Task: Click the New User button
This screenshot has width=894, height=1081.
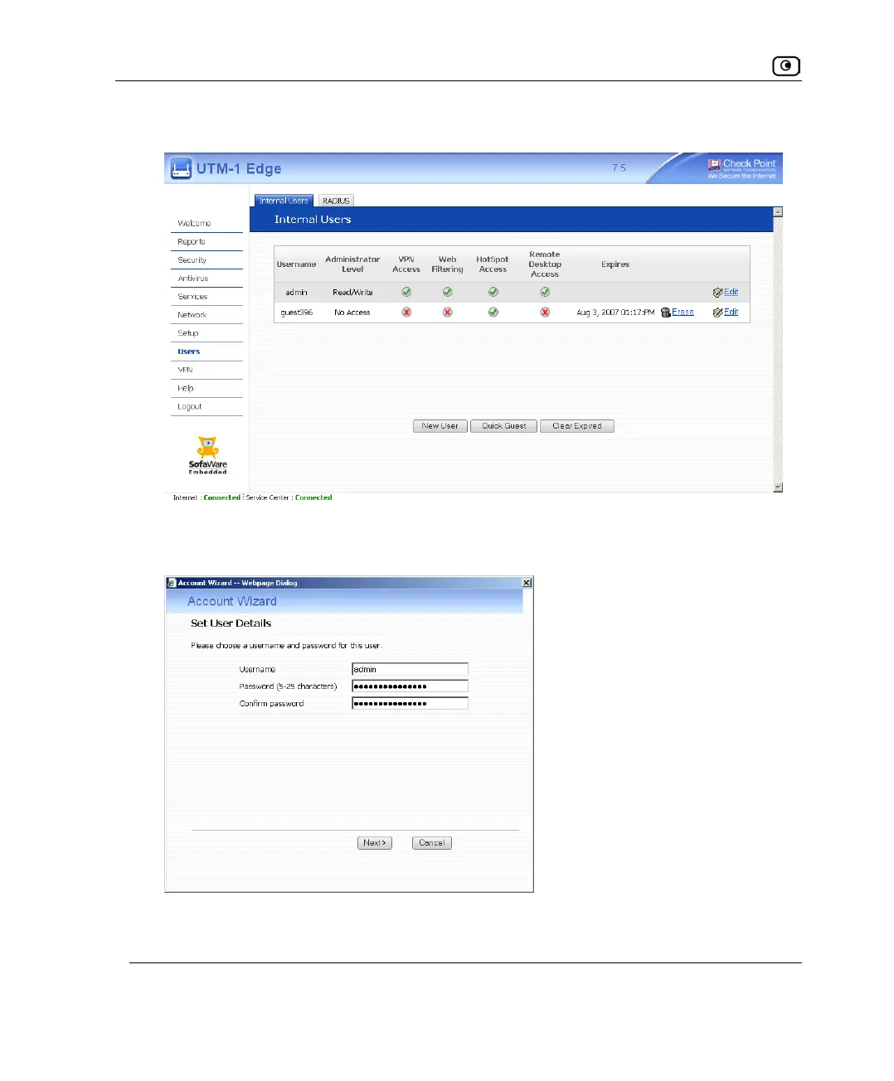Action: tap(440, 426)
